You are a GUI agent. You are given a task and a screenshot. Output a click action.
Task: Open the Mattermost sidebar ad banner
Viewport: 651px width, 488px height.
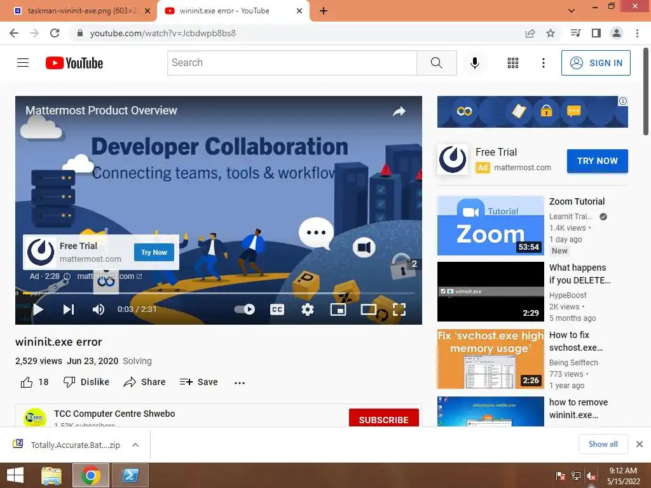click(532, 112)
